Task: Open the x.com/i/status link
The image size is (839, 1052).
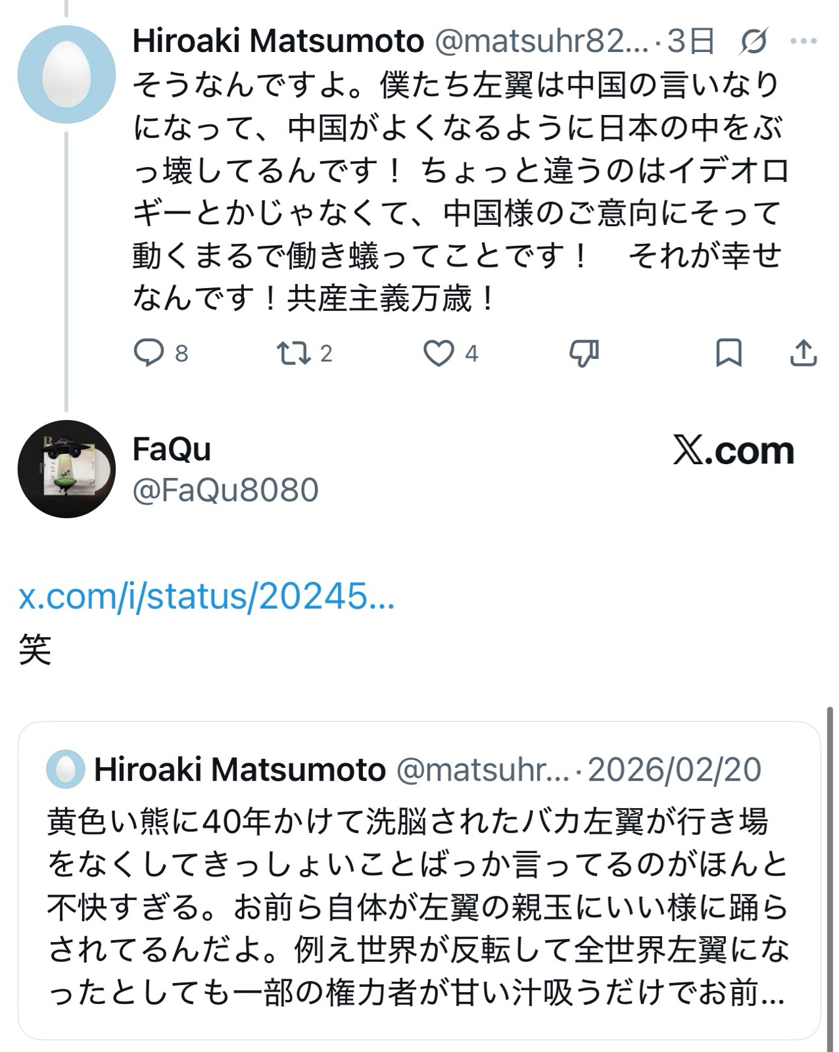Action: click(x=206, y=596)
